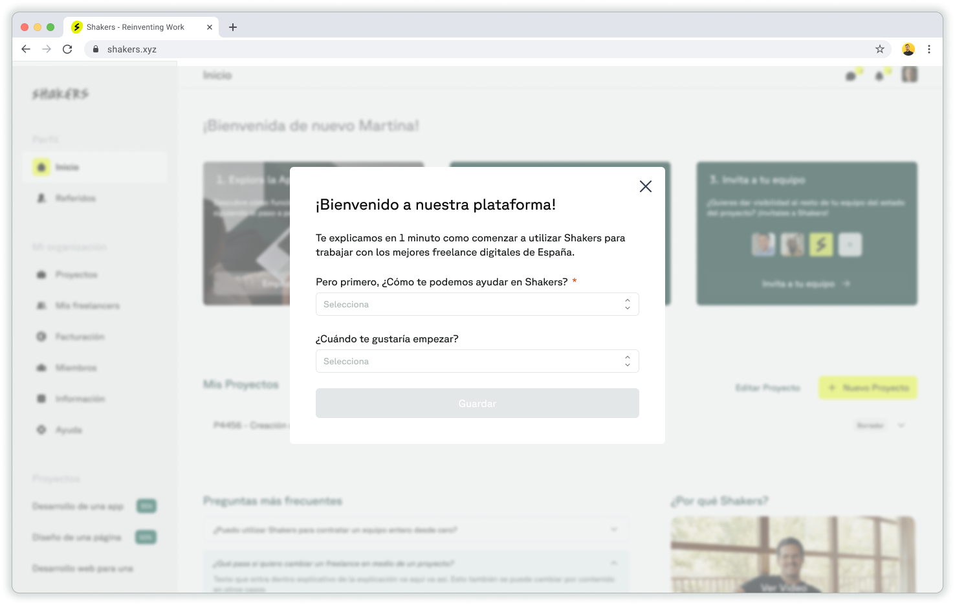The width and height of the screenshot is (955, 605).
Task: Open the profile avatar in the top bar
Action: click(908, 74)
